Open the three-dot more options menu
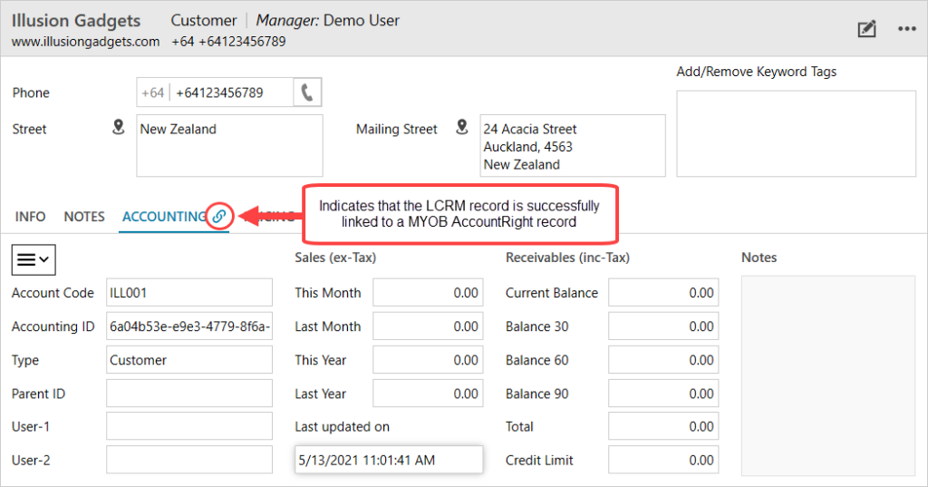 click(x=907, y=29)
